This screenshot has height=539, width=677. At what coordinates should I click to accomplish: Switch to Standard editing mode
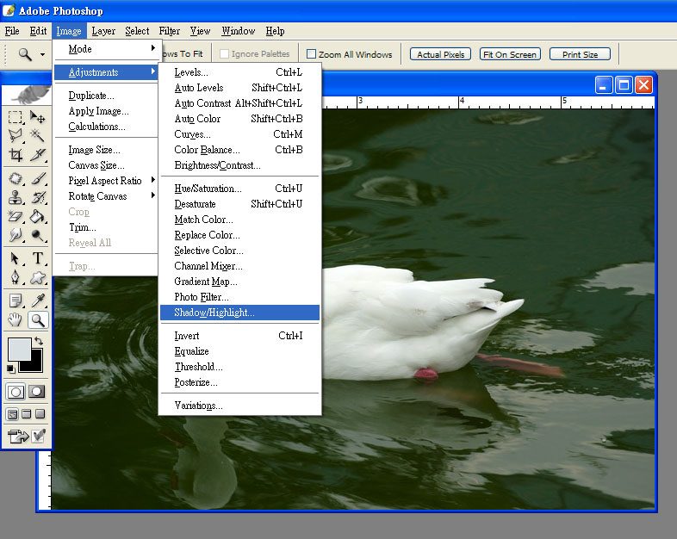click(16, 391)
